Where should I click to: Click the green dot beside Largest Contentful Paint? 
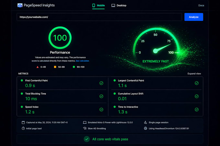click(x=115, y=80)
